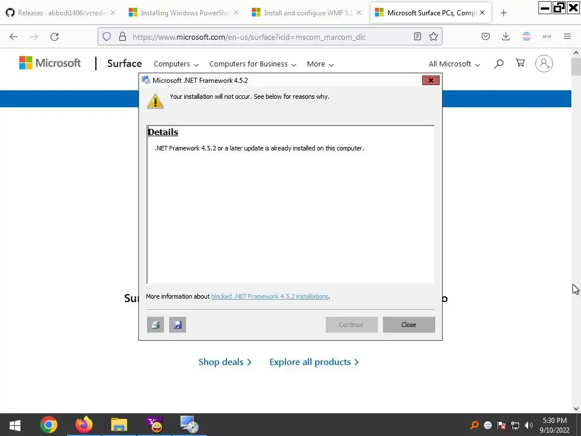
Task: Go back with Firefox back arrow
Action: click(14, 37)
